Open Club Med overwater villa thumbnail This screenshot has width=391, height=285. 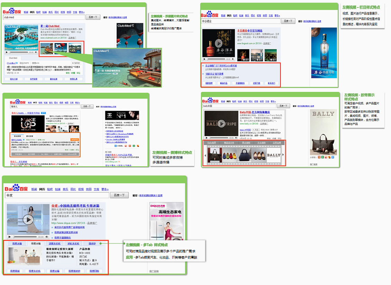pos(47,48)
